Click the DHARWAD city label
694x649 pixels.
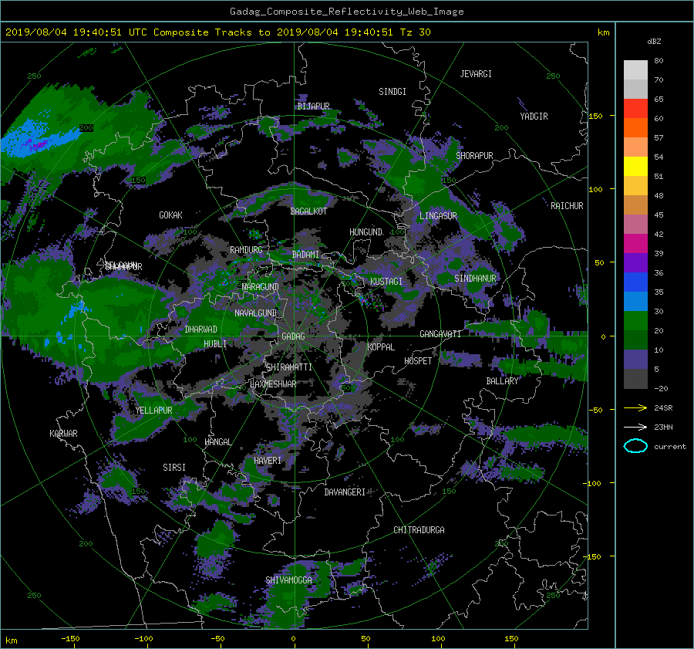[x=200, y=330]
